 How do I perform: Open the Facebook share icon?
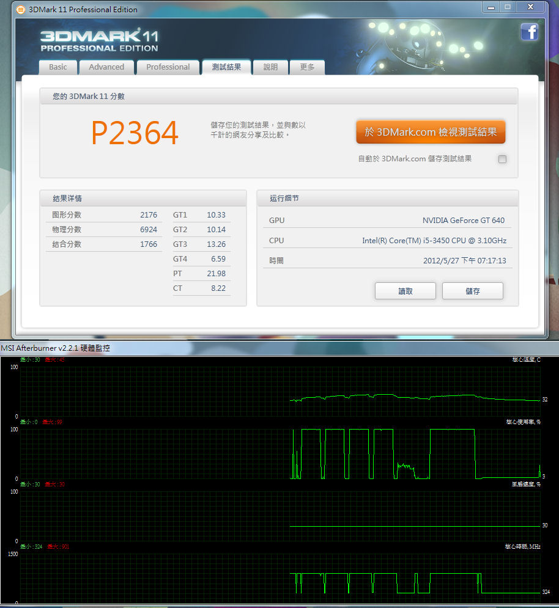coord(530,32)
